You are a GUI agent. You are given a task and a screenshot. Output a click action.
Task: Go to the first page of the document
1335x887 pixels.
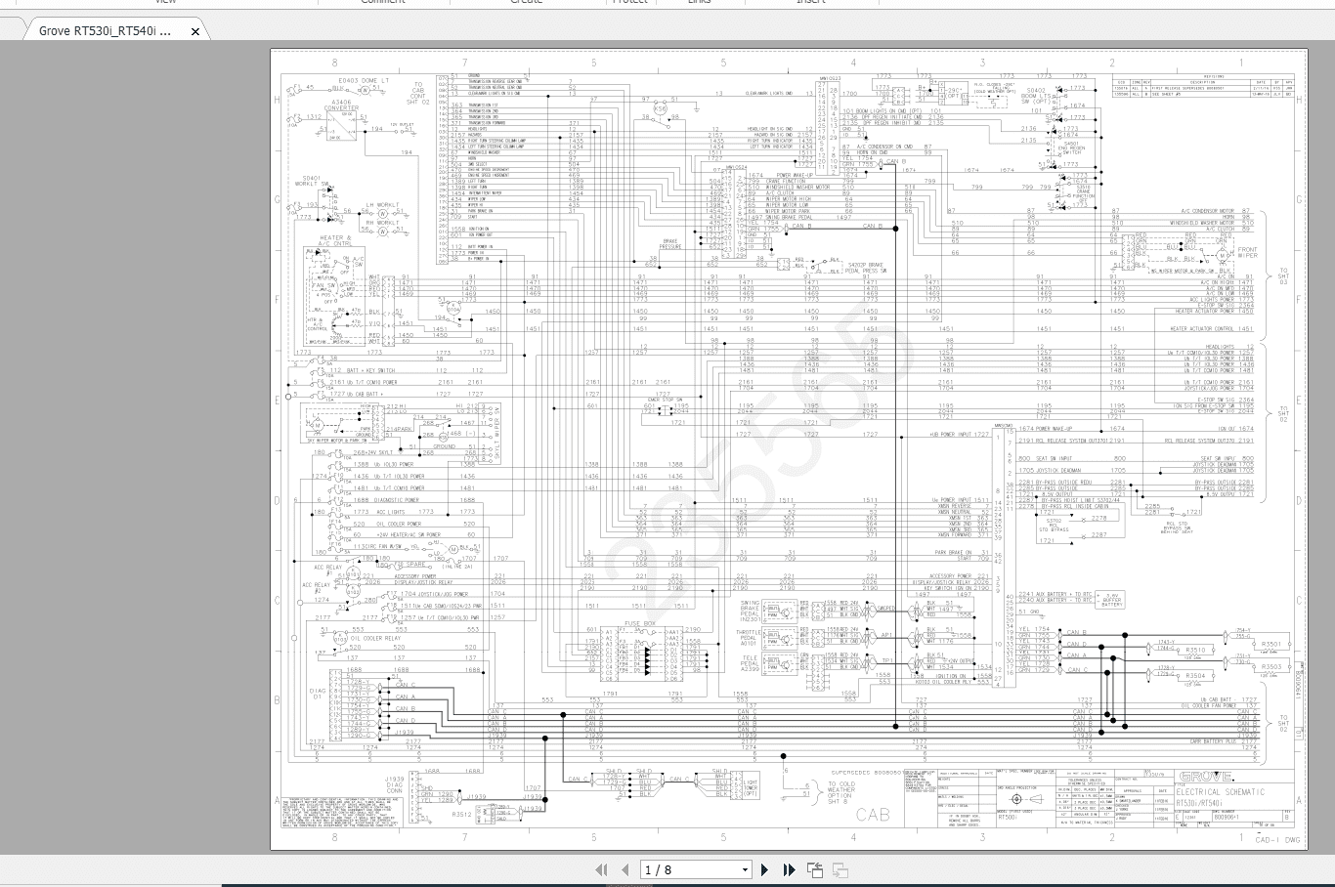602,869
